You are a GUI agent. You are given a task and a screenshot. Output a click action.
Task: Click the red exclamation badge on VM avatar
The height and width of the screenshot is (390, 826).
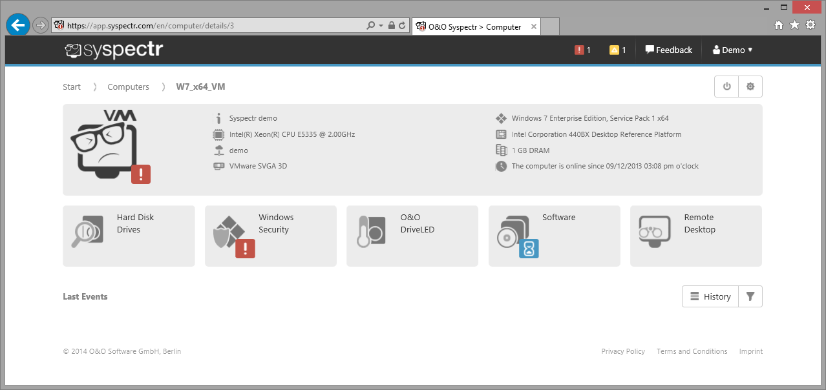coord(141,174)
